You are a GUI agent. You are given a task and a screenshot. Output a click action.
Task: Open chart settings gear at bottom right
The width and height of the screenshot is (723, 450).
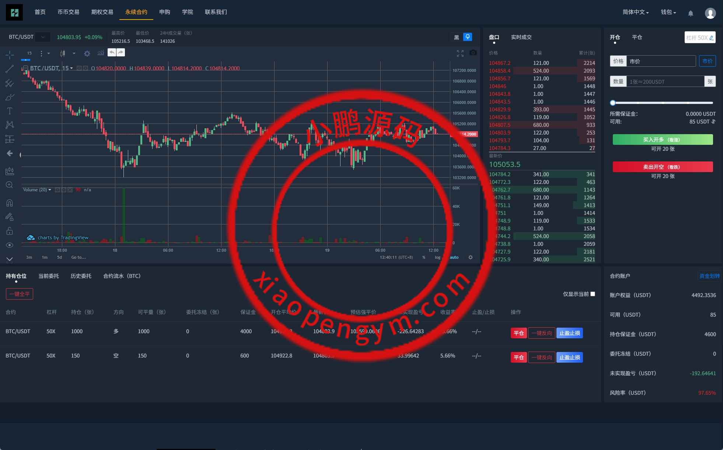point(471,257)
